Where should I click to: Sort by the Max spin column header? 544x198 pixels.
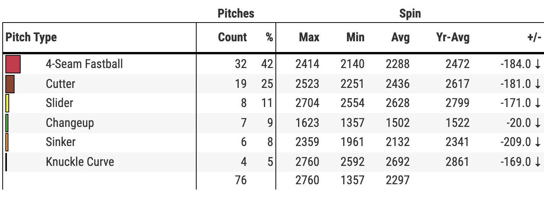[x=309, y=37]
